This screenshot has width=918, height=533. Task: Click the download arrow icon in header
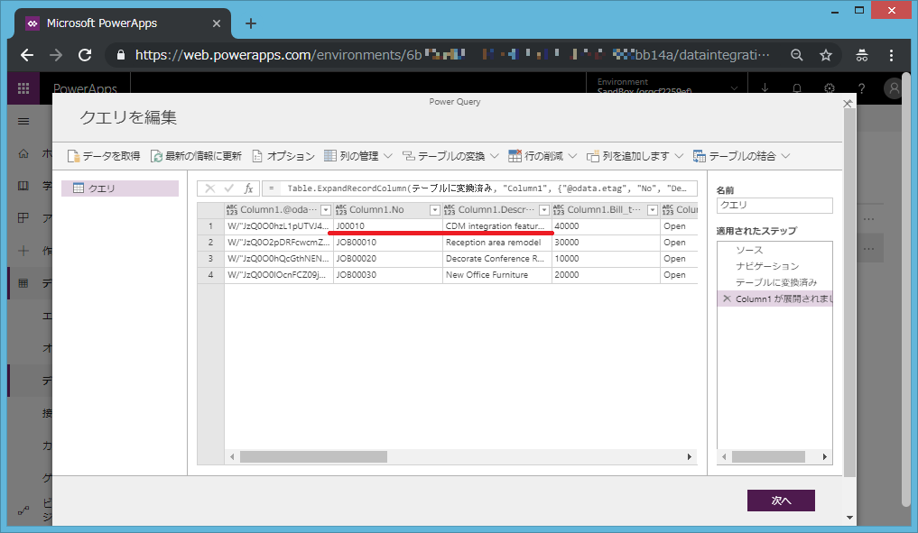[x=765, y=87]
